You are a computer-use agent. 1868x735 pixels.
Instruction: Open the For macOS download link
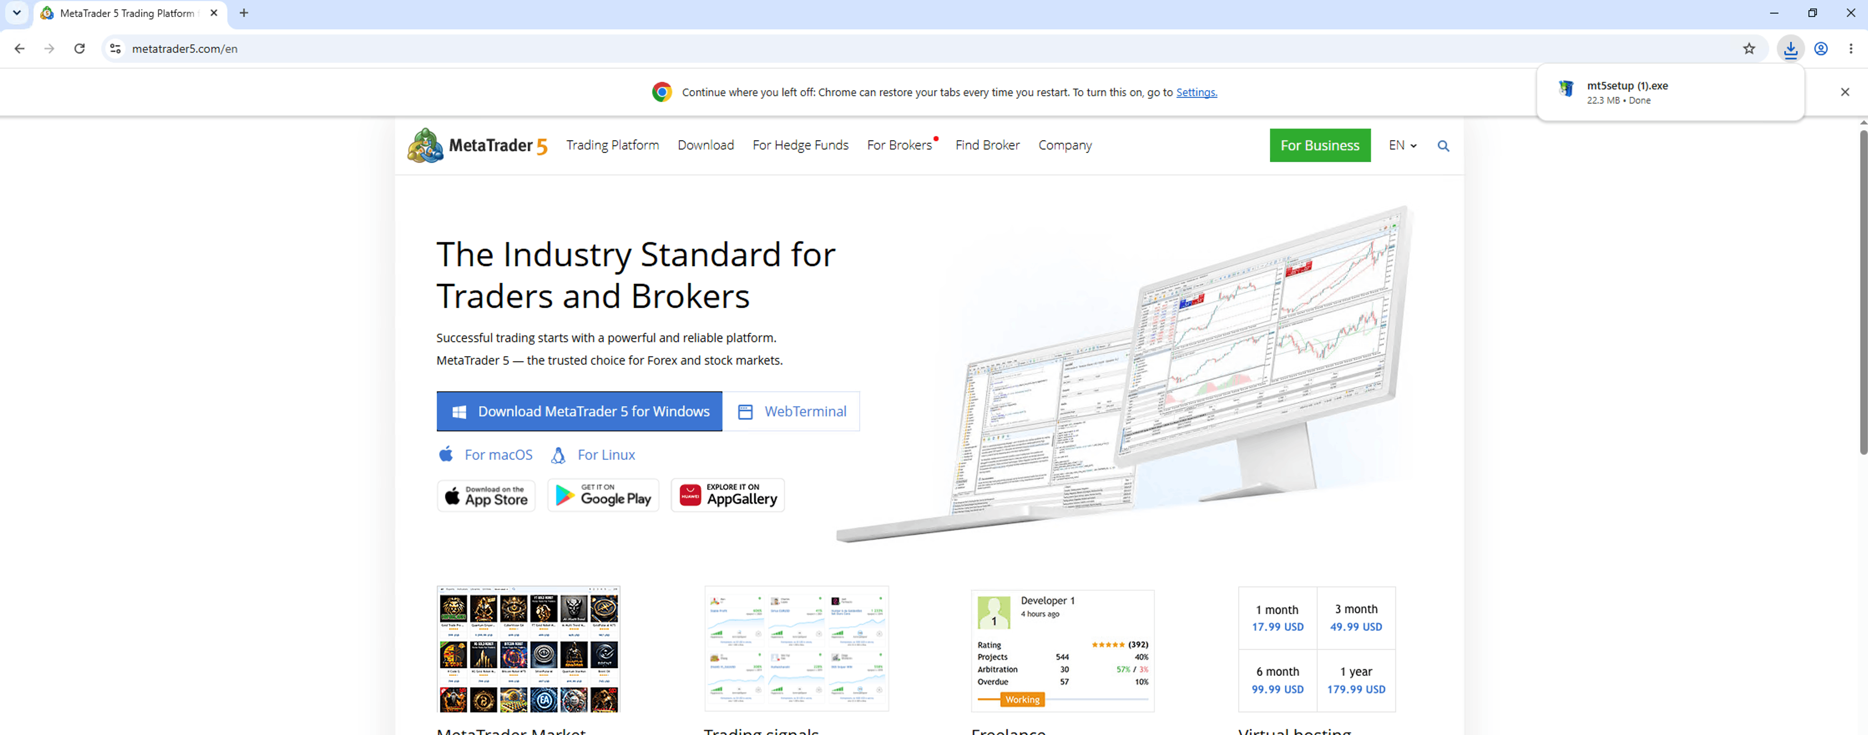[486, 455]
